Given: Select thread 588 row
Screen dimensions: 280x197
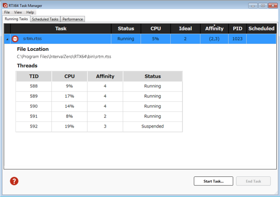Looking at the screenshot, I should point(99,86).
